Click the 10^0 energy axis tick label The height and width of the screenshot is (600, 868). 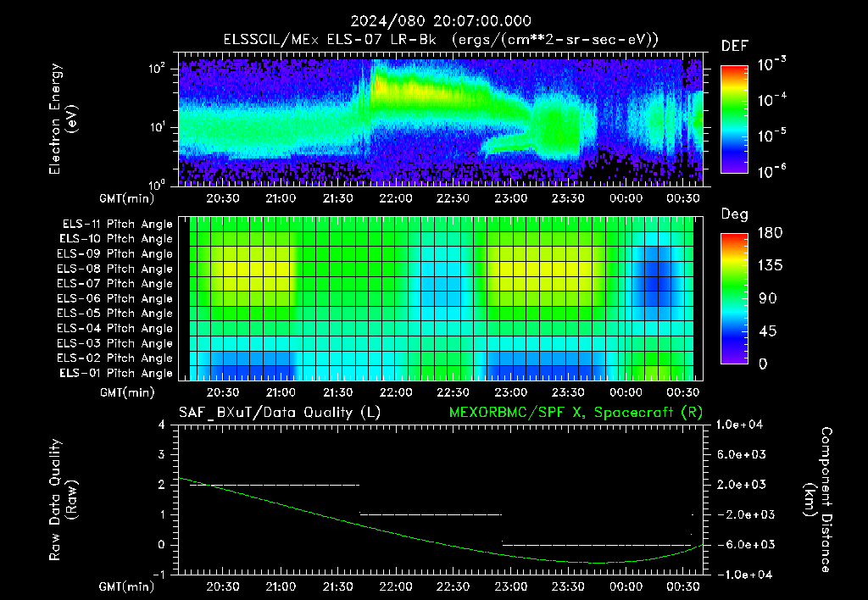click(x=157, y=184)
